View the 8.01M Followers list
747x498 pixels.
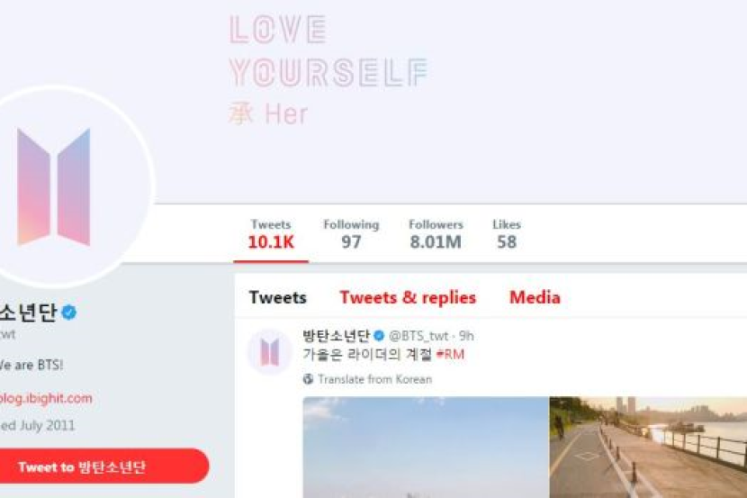(x=436, y=234)
